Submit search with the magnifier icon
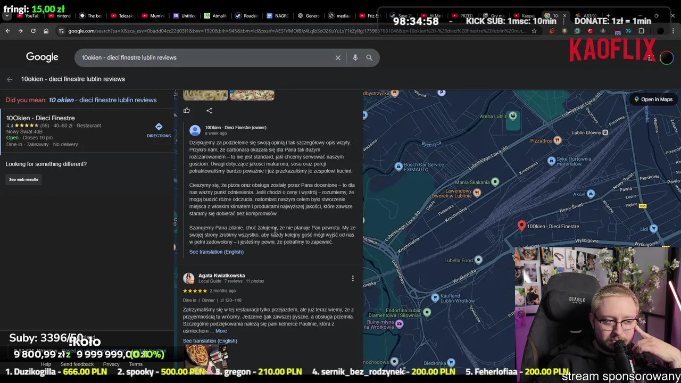 click(x=369, y=57)
